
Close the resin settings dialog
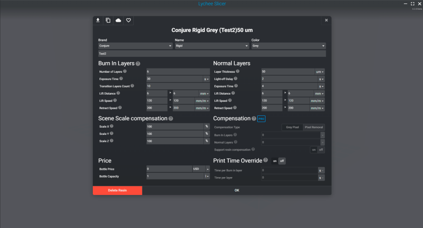pos(326,20)
